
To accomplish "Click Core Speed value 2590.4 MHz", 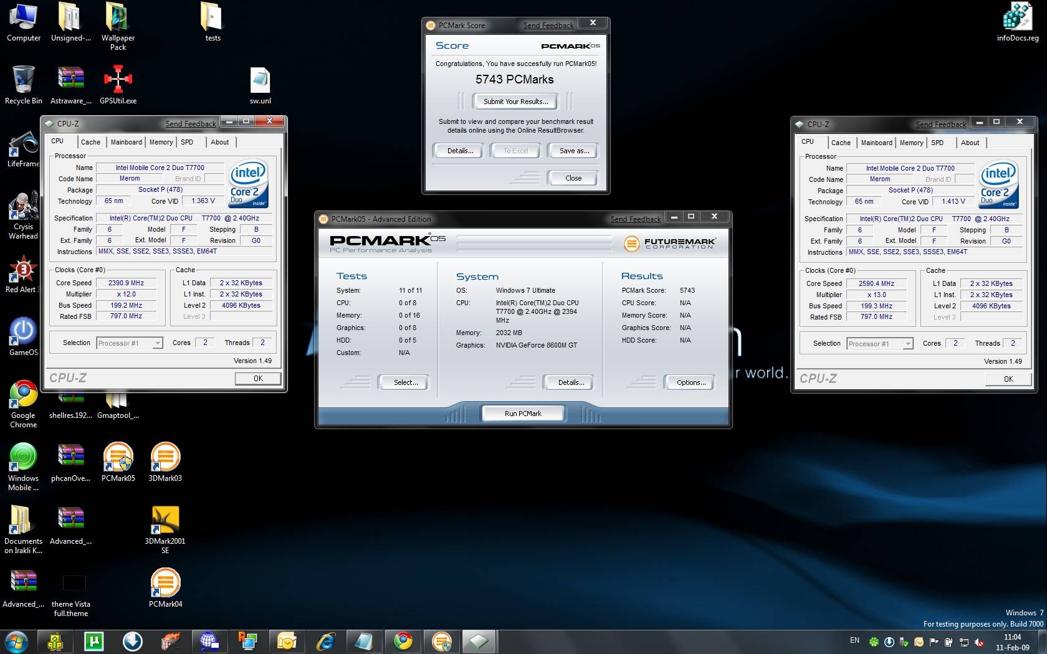I will coord(876,283).
